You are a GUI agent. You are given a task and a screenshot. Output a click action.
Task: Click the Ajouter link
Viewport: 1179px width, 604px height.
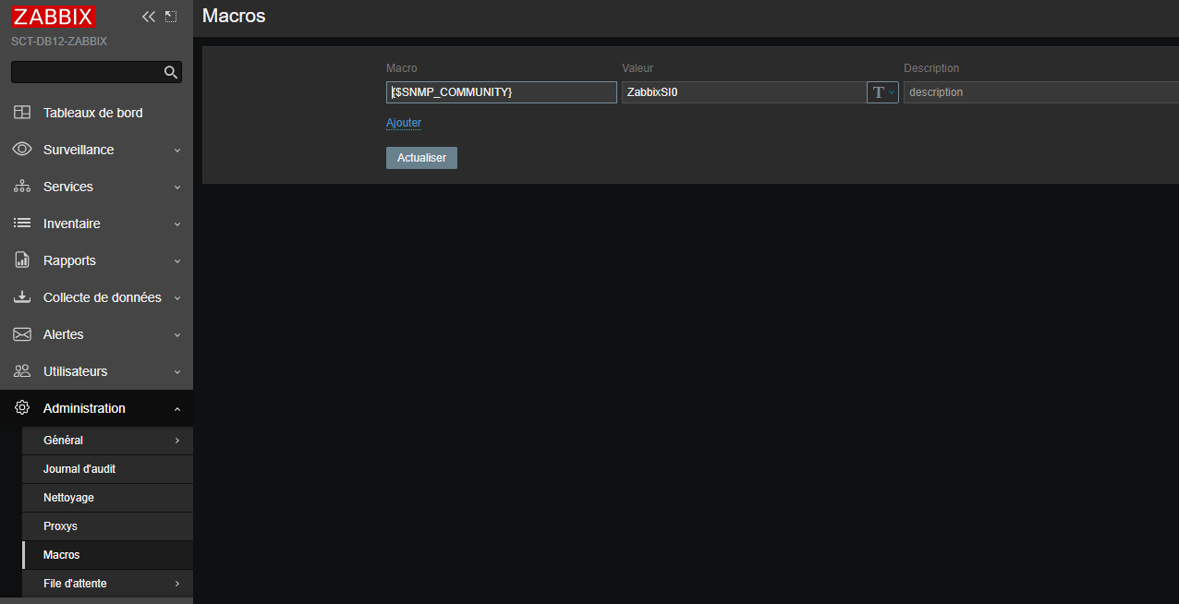coord(404,123)
